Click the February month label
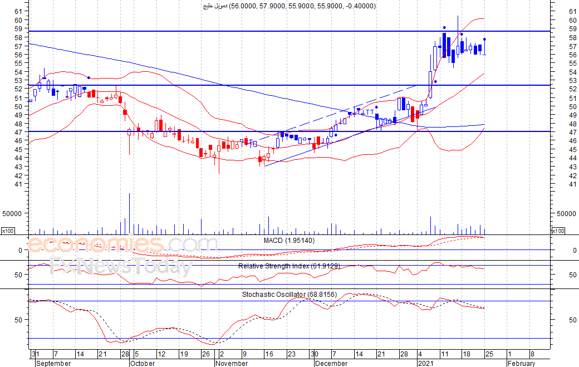This screenshot has height=367, width=579. [521, 363]
